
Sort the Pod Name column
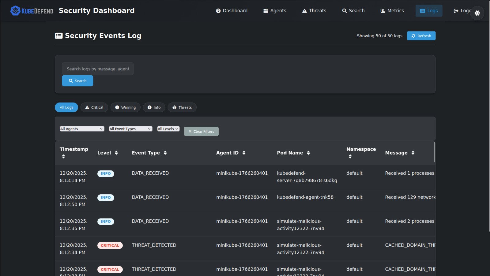(308, 153)
